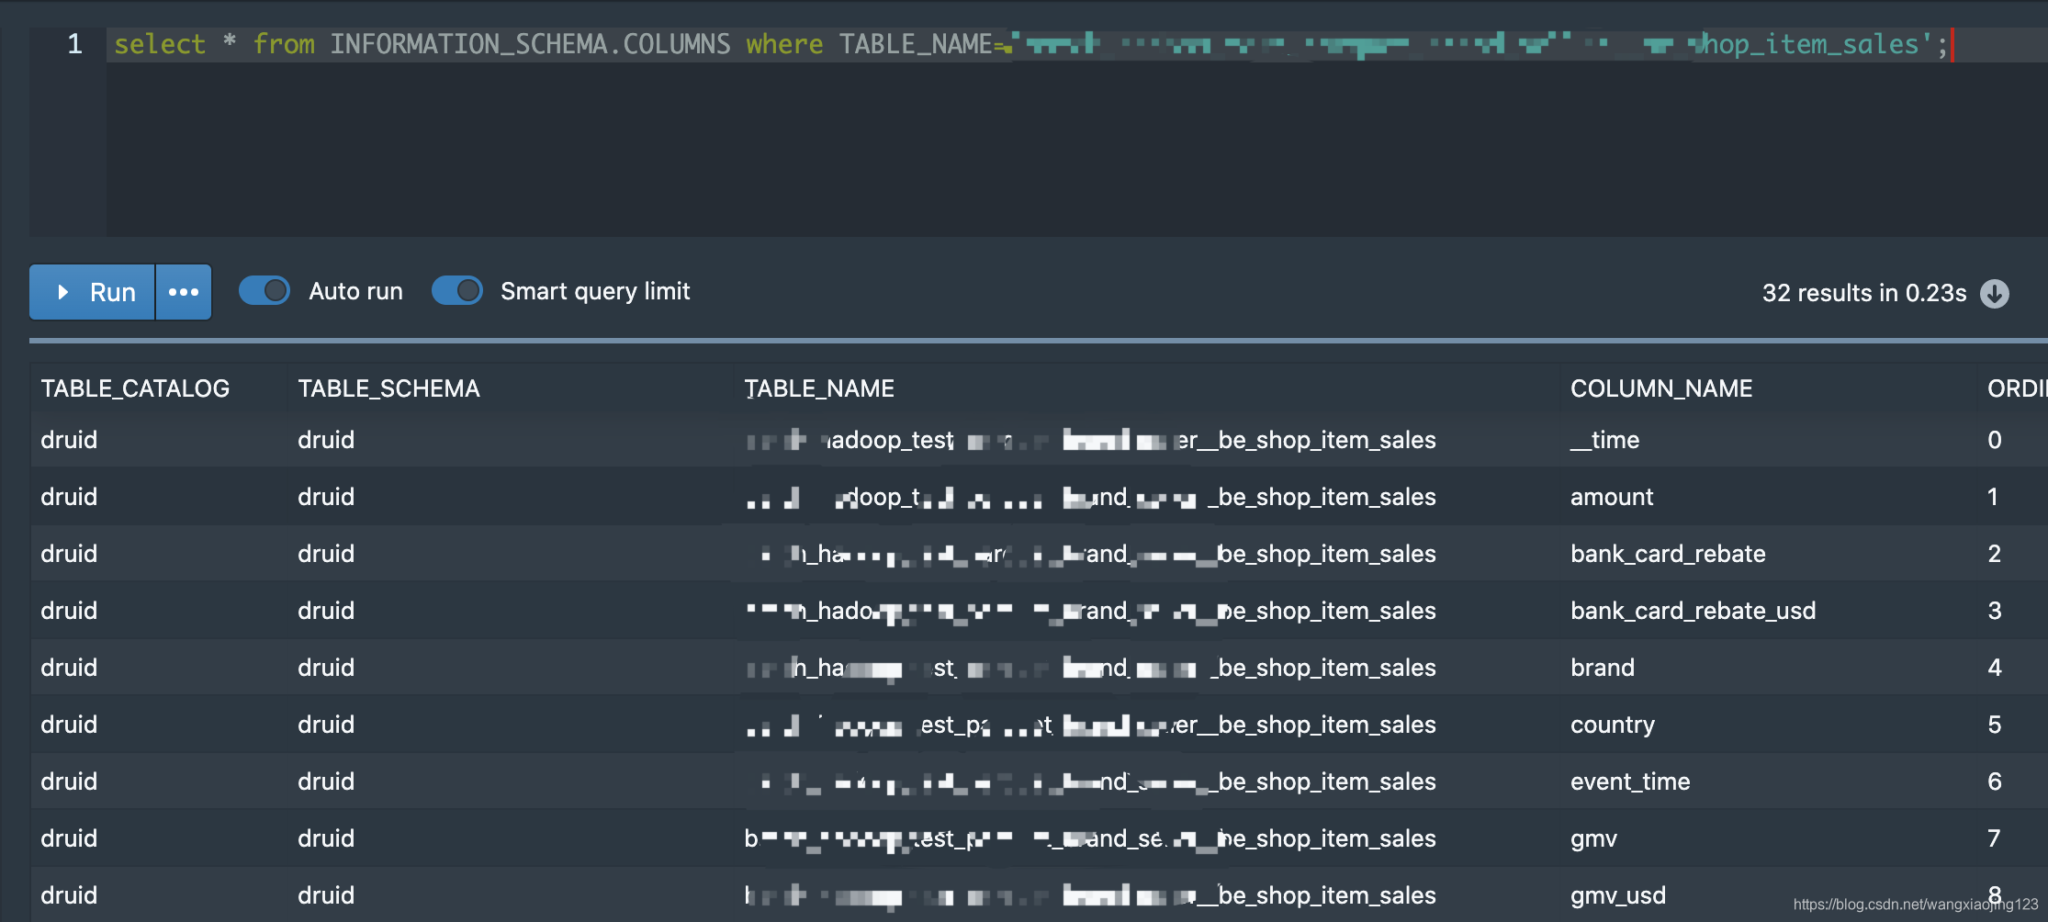Click the 'druid' catalog cell in the '__time' row

point(69,440)
